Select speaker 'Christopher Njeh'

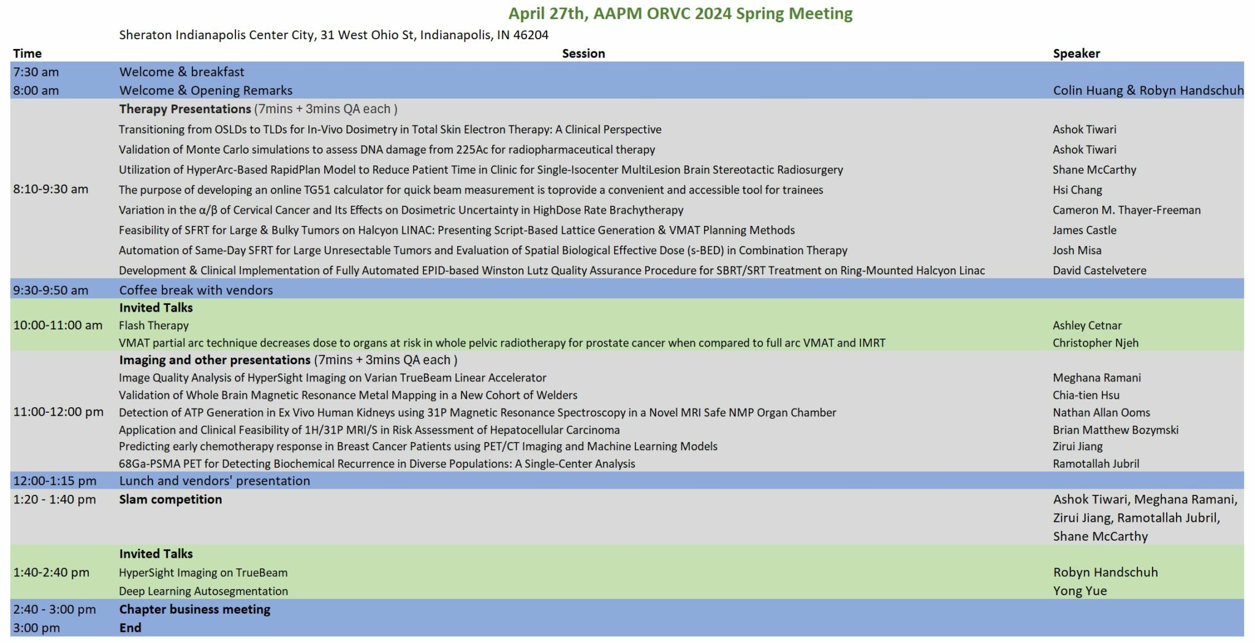tap(1095, 343)
